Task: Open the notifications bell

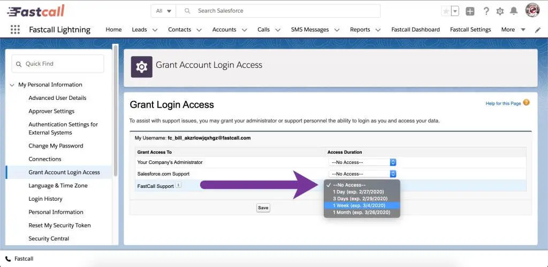Action: click(x=513, y=11)
